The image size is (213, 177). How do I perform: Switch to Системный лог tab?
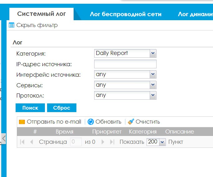[41, 14]
